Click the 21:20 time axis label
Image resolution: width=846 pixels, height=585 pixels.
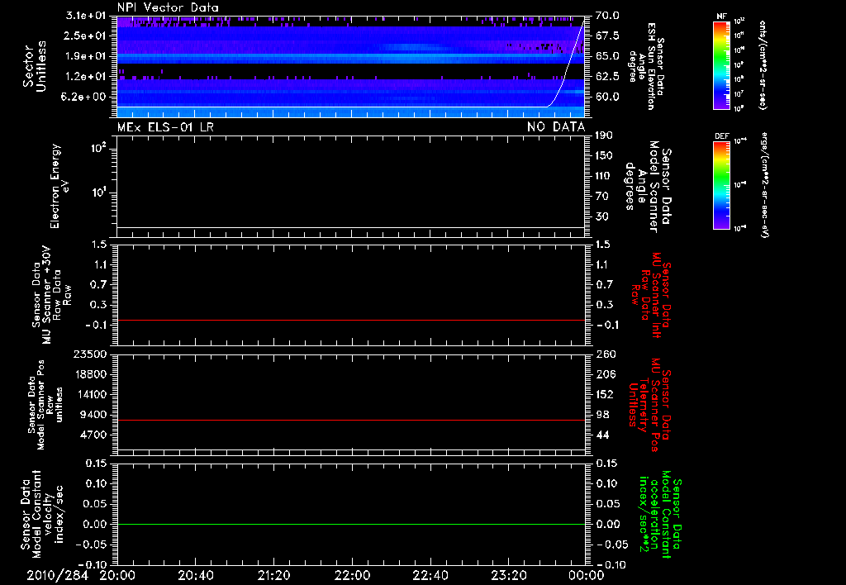coord(273,575)
